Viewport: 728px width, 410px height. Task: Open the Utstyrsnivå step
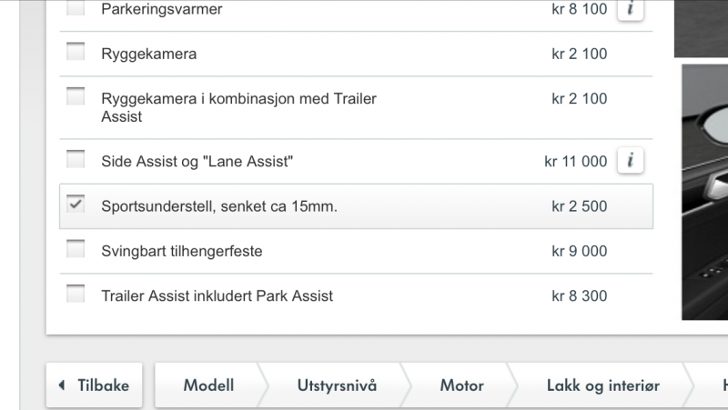336,385
